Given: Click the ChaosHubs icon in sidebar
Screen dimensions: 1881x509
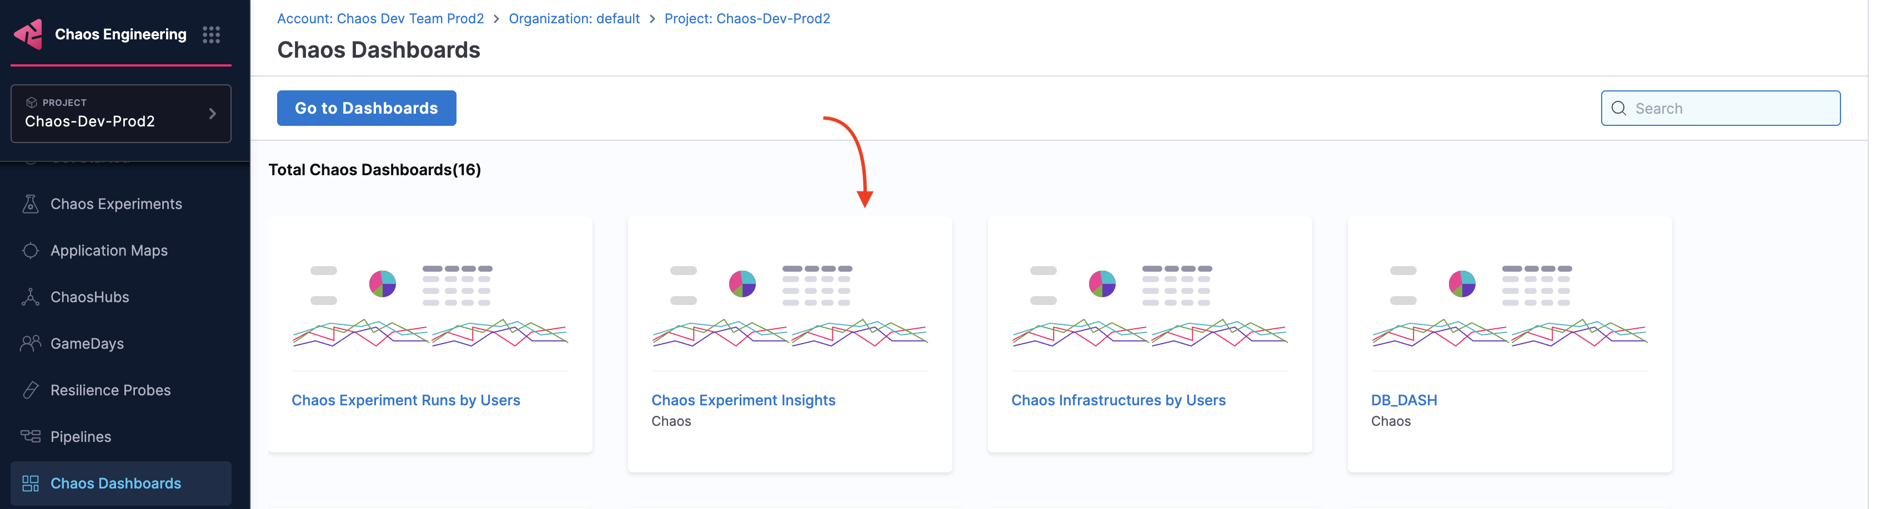Looking at the screenshot, I should 31,298.
